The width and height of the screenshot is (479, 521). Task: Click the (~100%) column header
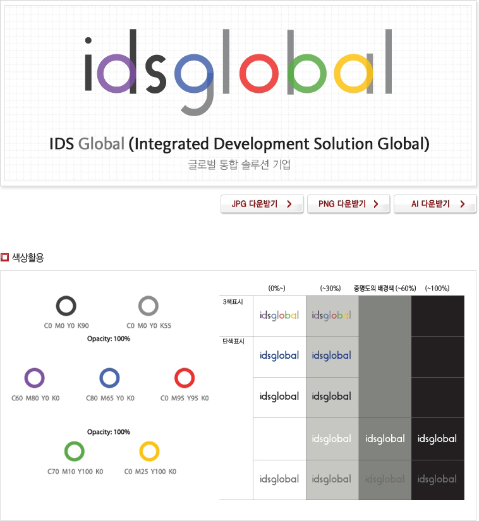[x=437, y=288]
